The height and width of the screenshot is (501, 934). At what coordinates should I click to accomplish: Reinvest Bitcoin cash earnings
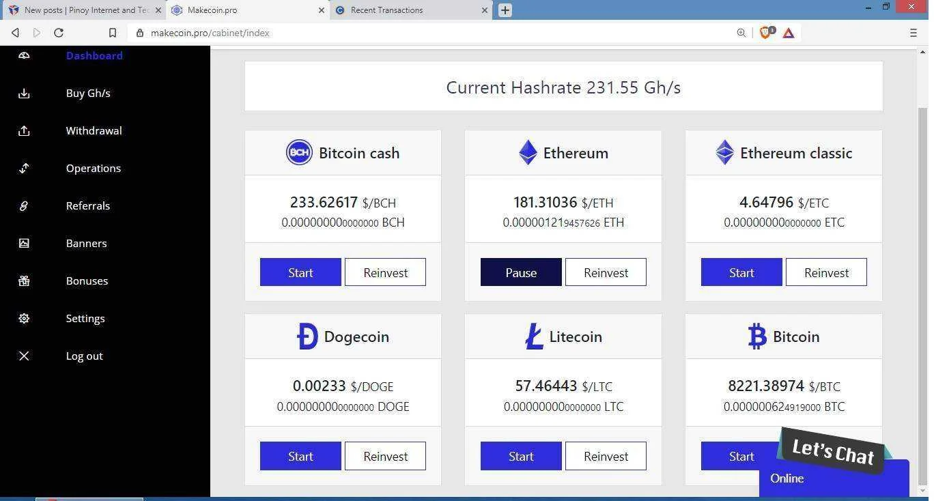[385, 272]
